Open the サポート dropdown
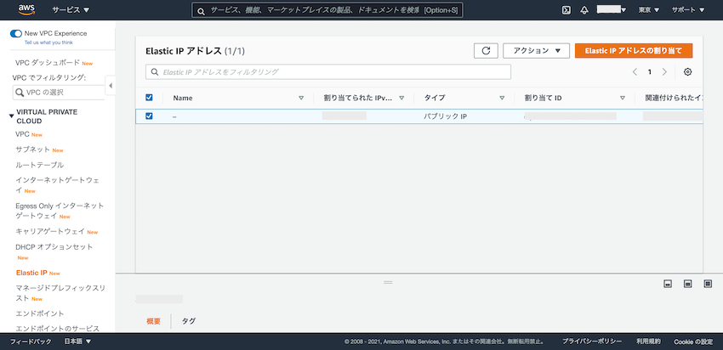The height and width of the screenshot is (350, 723). [x=688, y=10]
